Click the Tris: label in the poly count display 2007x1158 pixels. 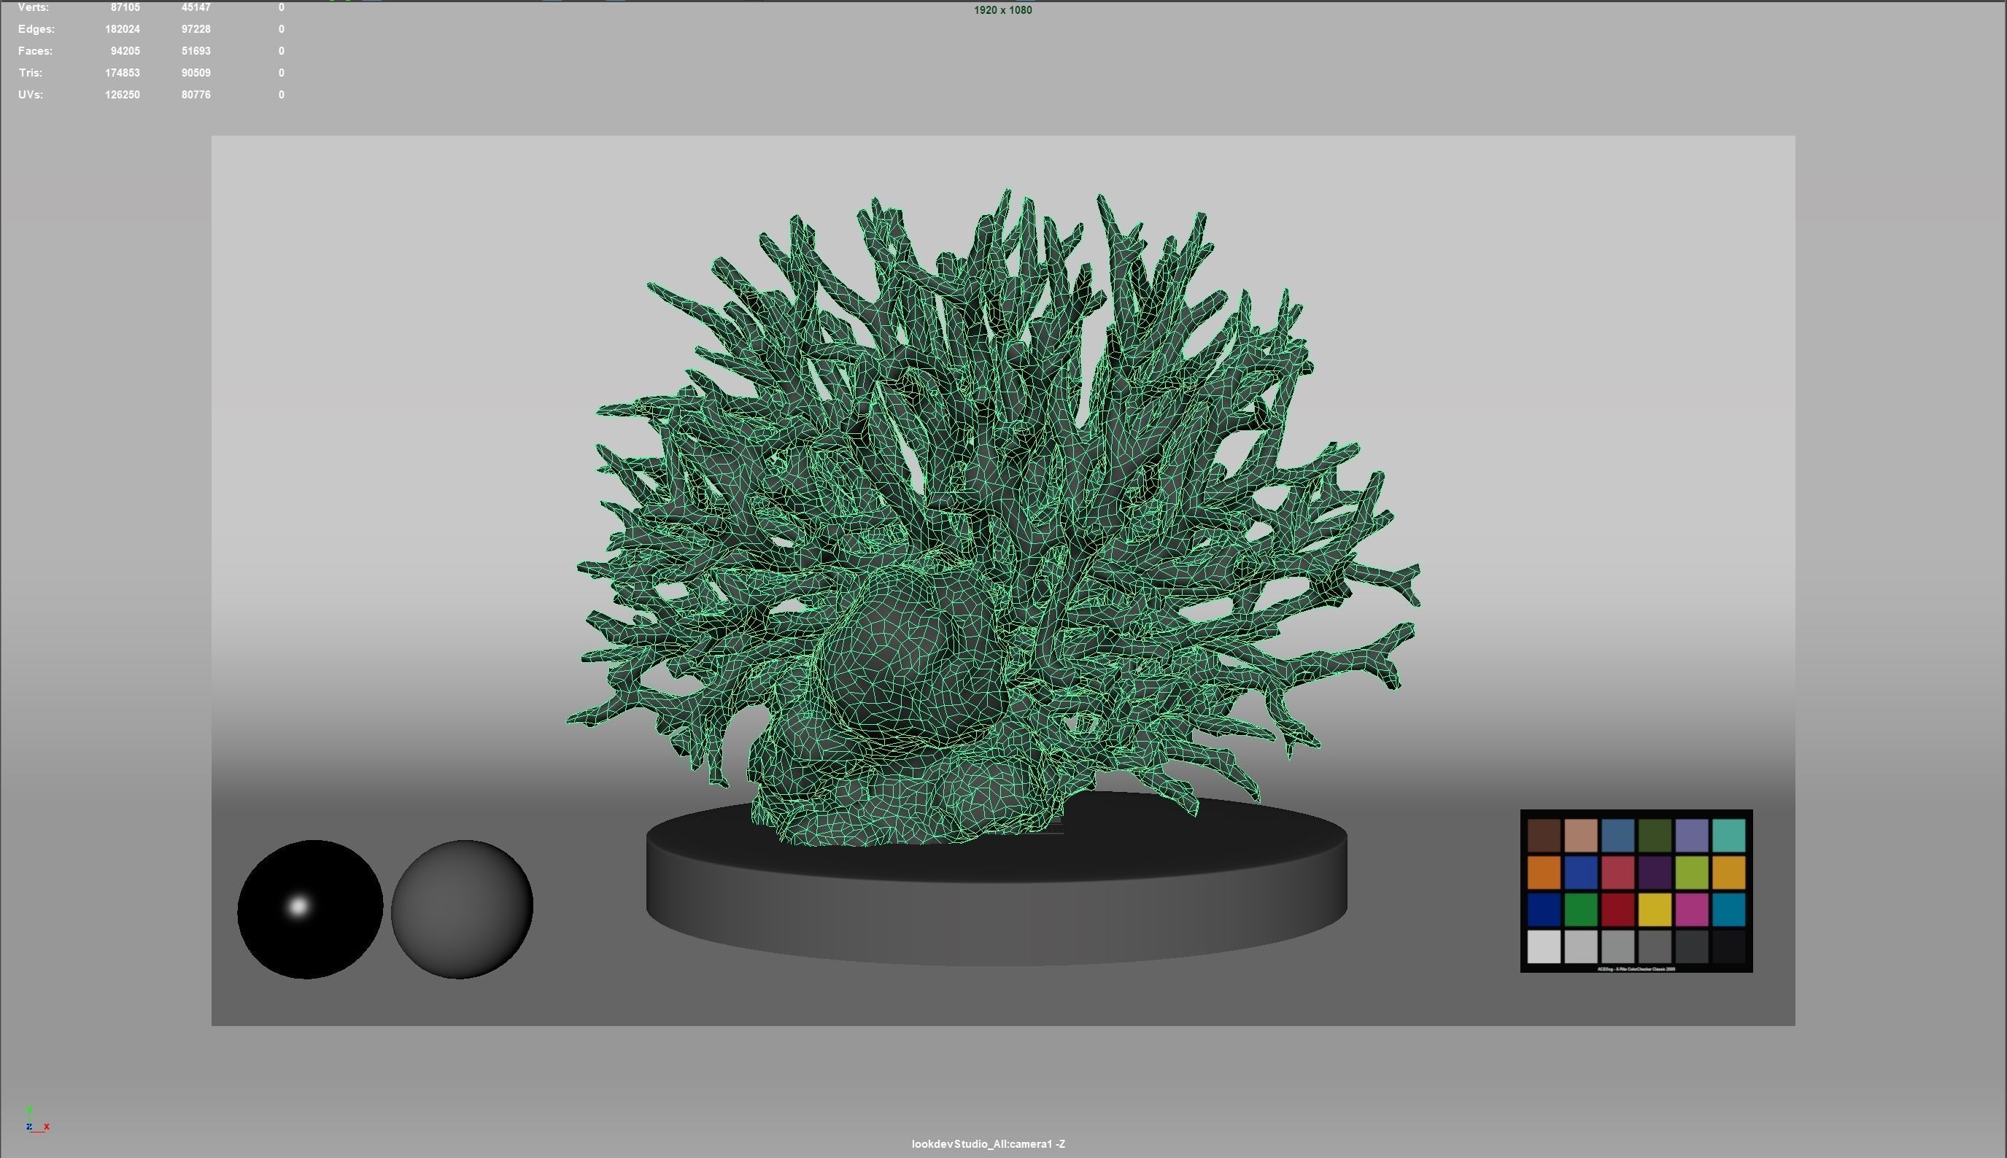(x=30, y=73)
